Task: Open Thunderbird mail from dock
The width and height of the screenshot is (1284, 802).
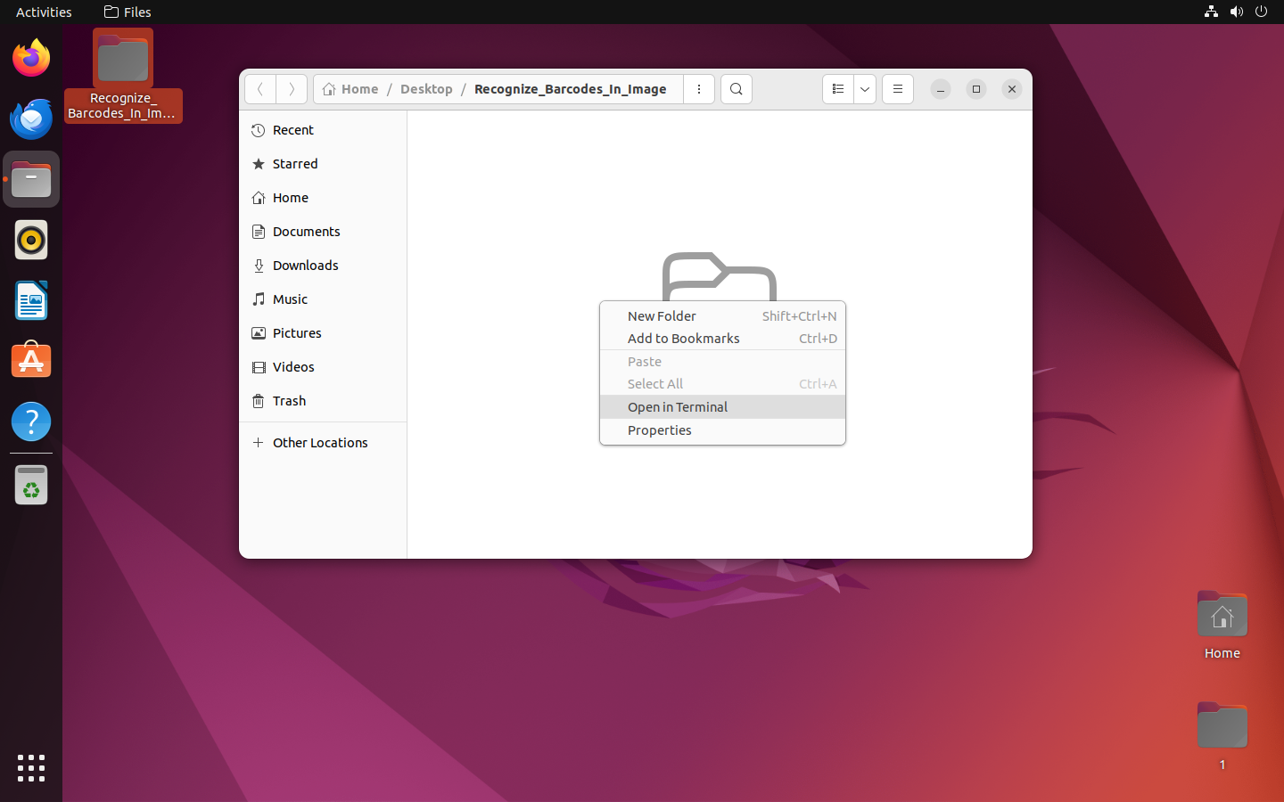Action: click(x=31, y=119)
